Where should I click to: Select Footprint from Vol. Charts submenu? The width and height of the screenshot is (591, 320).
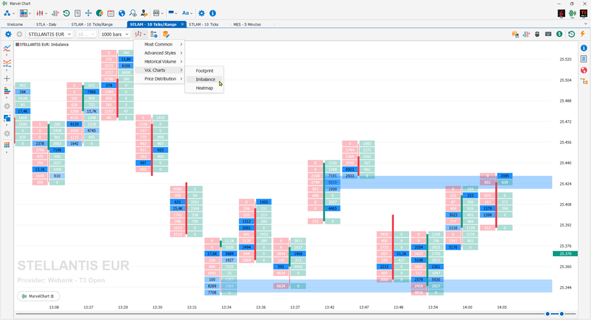(204, 71)
